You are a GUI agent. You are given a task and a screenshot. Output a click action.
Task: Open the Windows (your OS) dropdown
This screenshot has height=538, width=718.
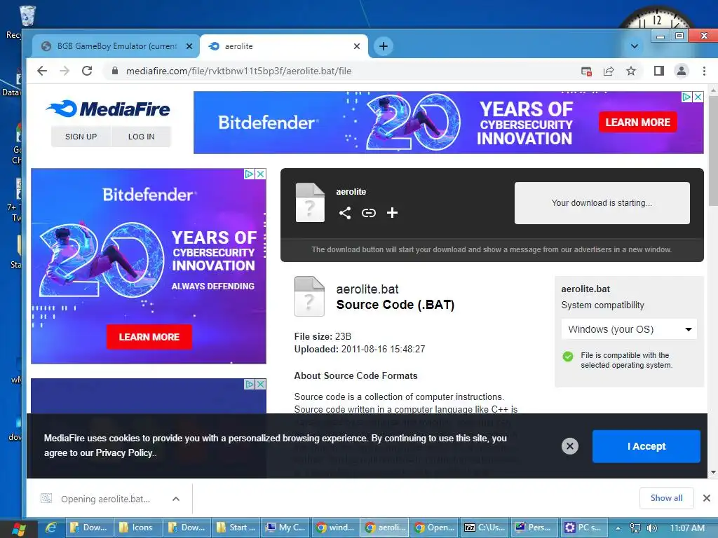(x=629, y=329)
